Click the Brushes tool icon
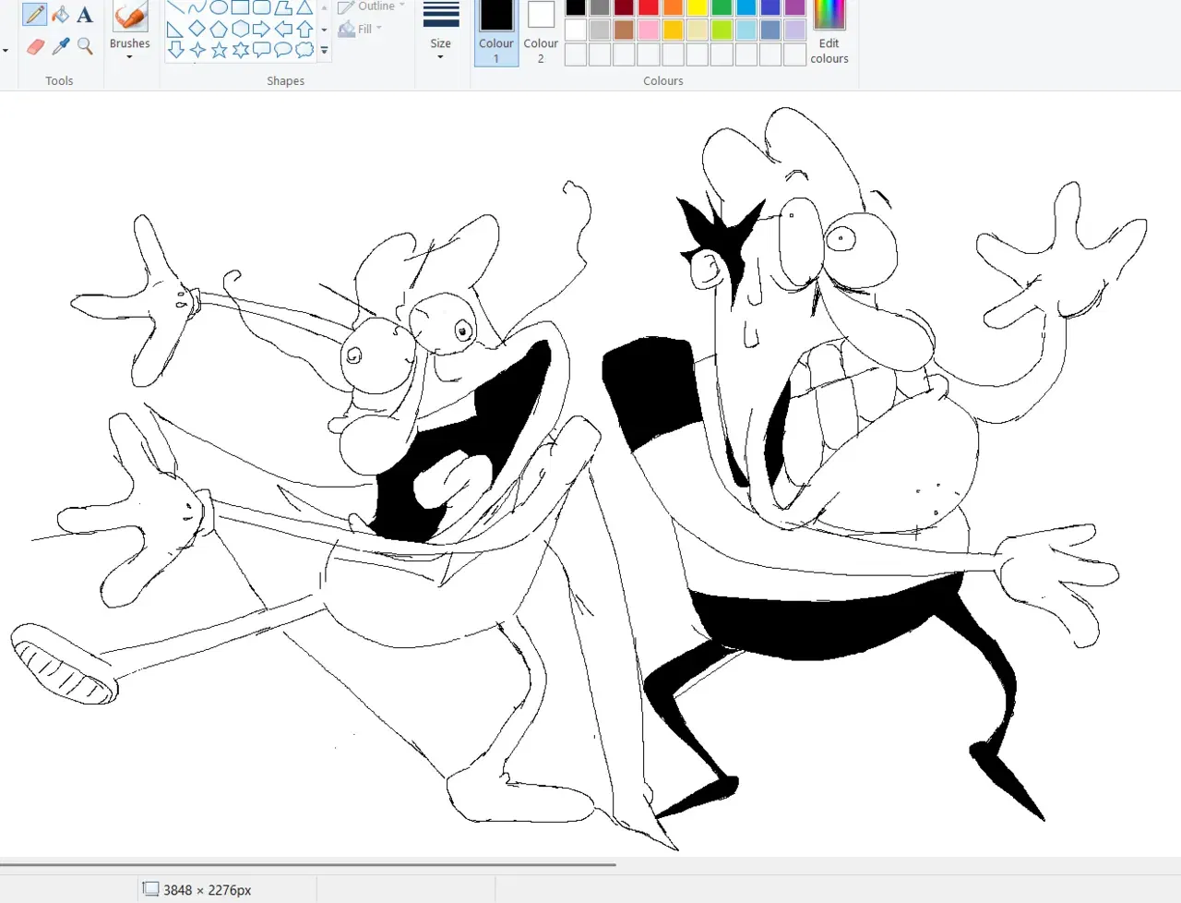The height and width of the screenshot is (903, 1181). click(x=130, y=17)
